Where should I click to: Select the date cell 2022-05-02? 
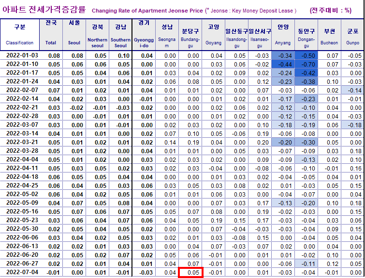click(20, 194)
